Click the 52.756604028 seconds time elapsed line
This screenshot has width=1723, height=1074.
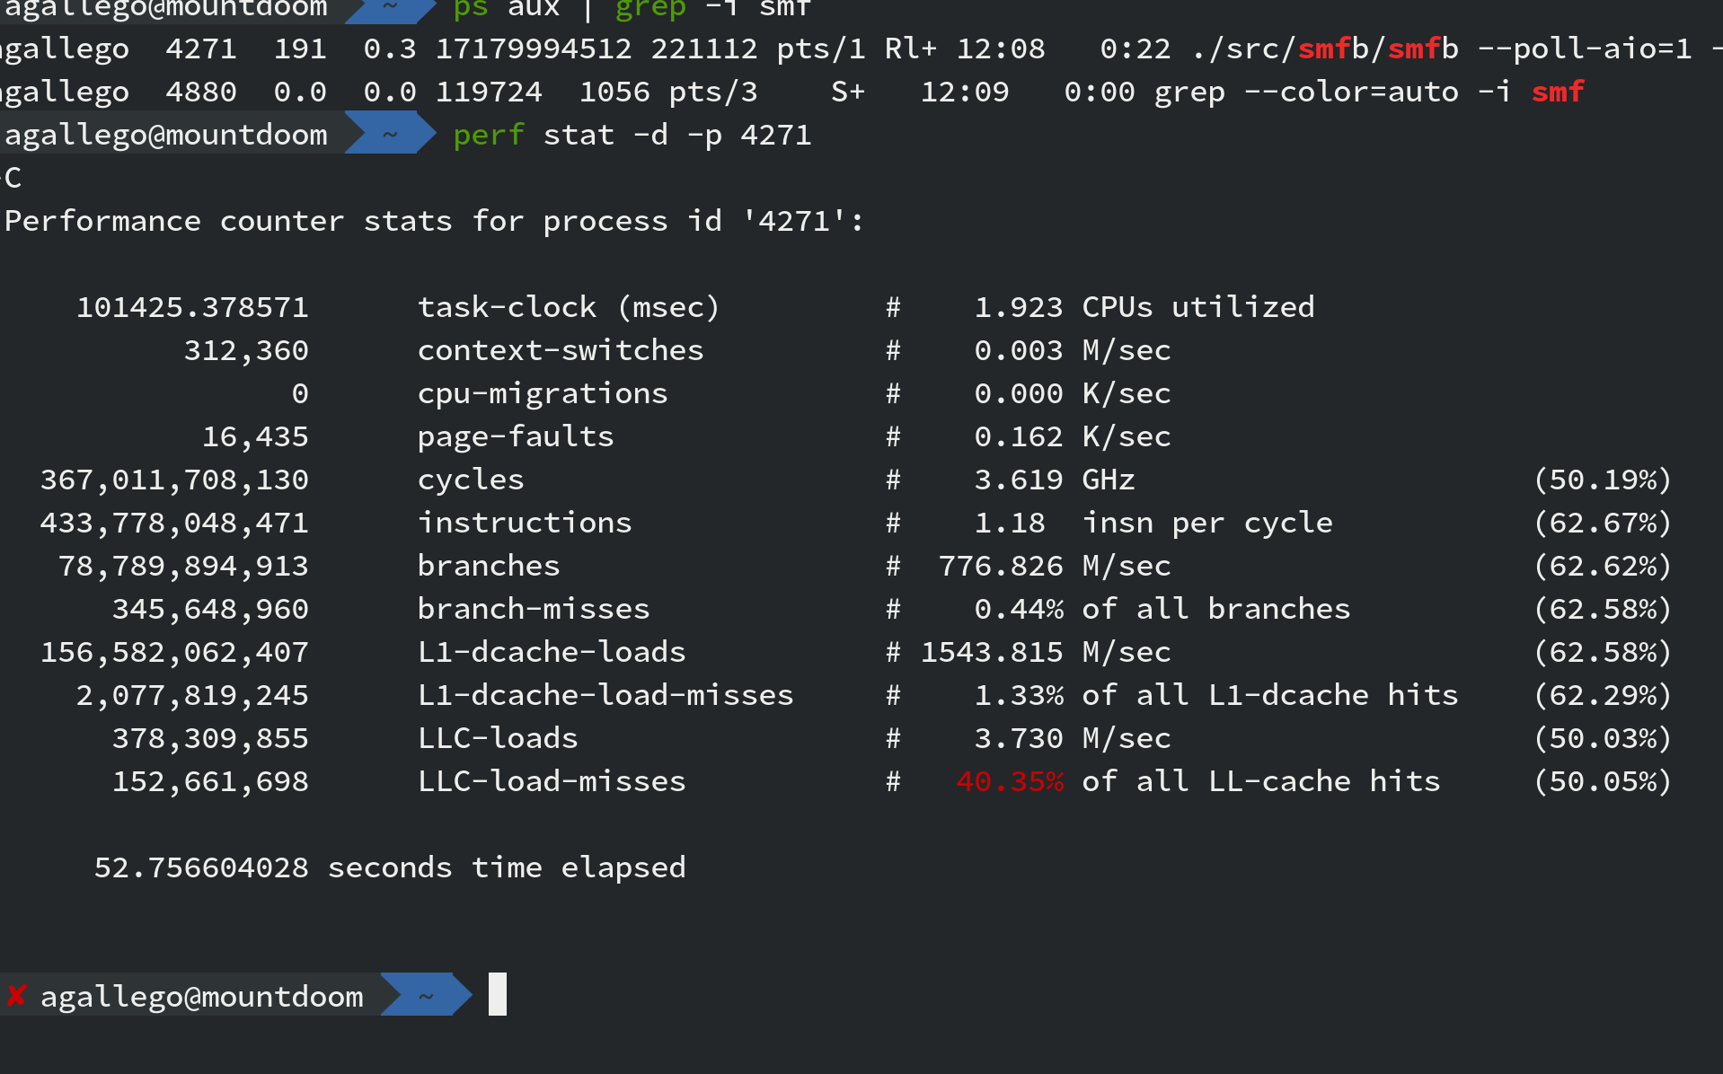pos(390,867)
